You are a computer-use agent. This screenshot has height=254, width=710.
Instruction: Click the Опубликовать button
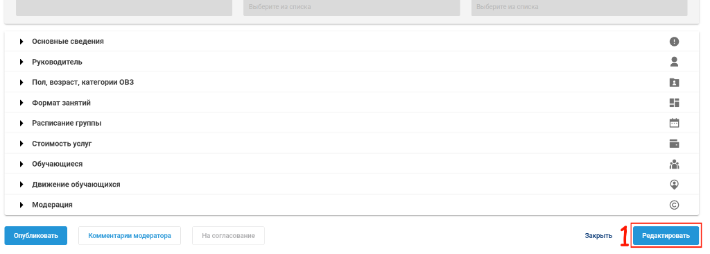click(36, 235)
